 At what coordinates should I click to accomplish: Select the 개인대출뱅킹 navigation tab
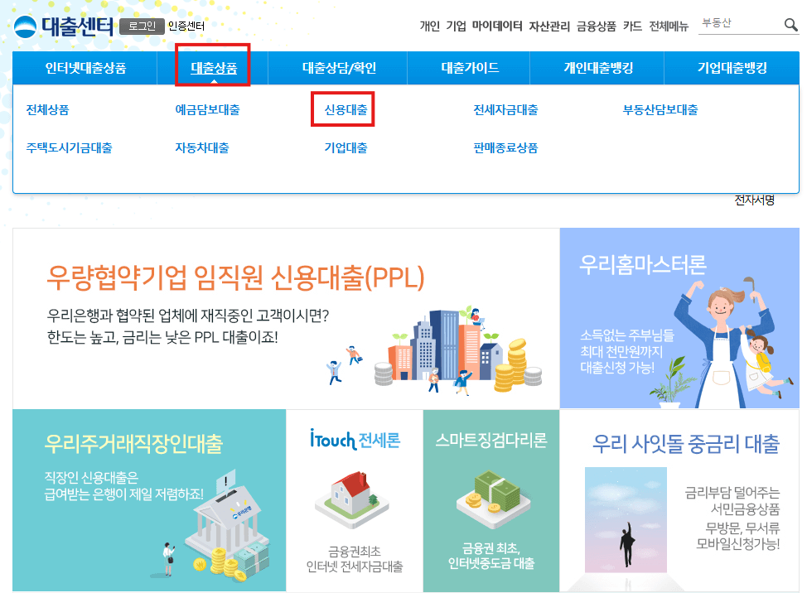click(598, 68)
